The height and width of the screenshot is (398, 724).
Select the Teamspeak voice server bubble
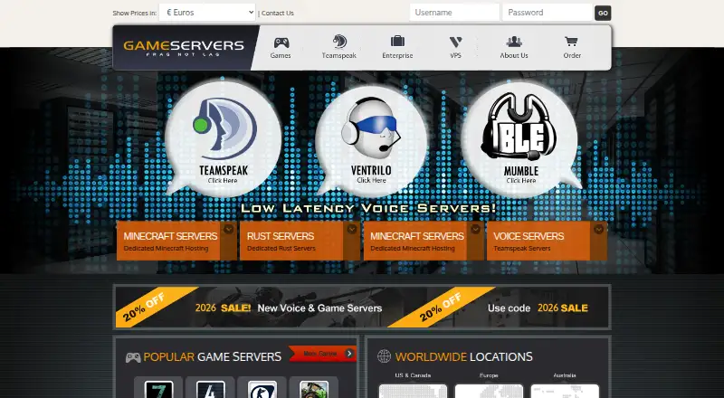pyautogui.click(x=224, y=138)
